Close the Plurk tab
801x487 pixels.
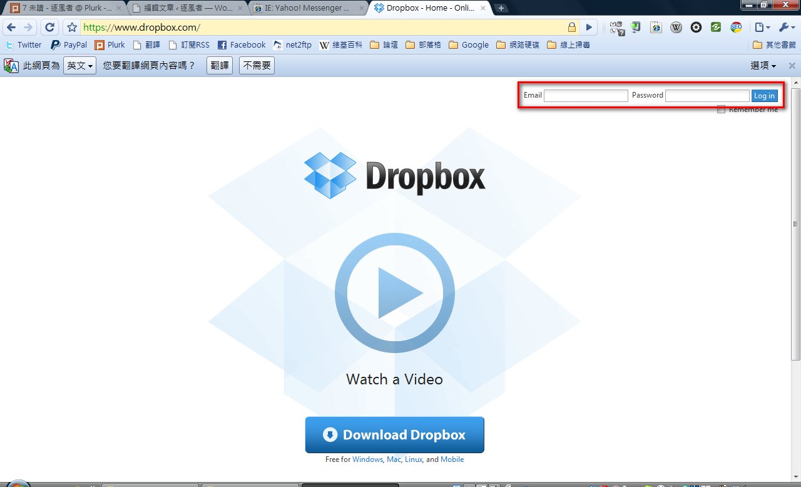tap(119, 8)
